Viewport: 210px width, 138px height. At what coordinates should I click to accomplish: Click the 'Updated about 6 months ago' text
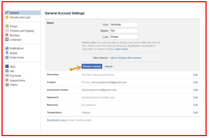[98, 97]
